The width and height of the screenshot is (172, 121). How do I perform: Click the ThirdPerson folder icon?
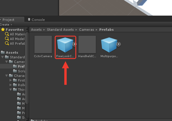(x=15, y=89)
